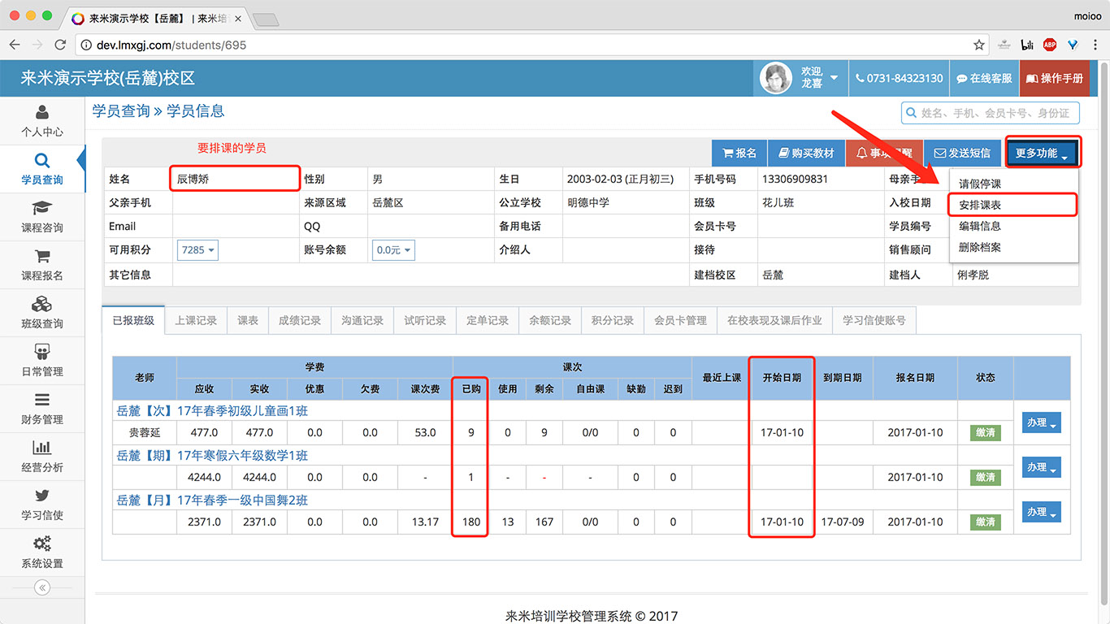Open 个人中心 in the sidebar
Image resolution: width=1110 pixels, height=624 pixels.
tap(42, 121)
